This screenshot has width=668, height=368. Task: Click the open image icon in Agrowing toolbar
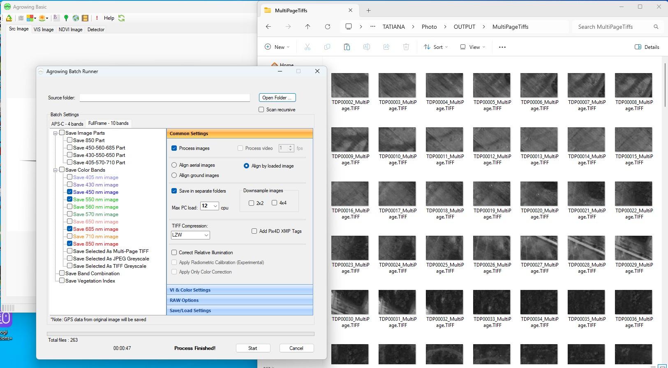9,18
